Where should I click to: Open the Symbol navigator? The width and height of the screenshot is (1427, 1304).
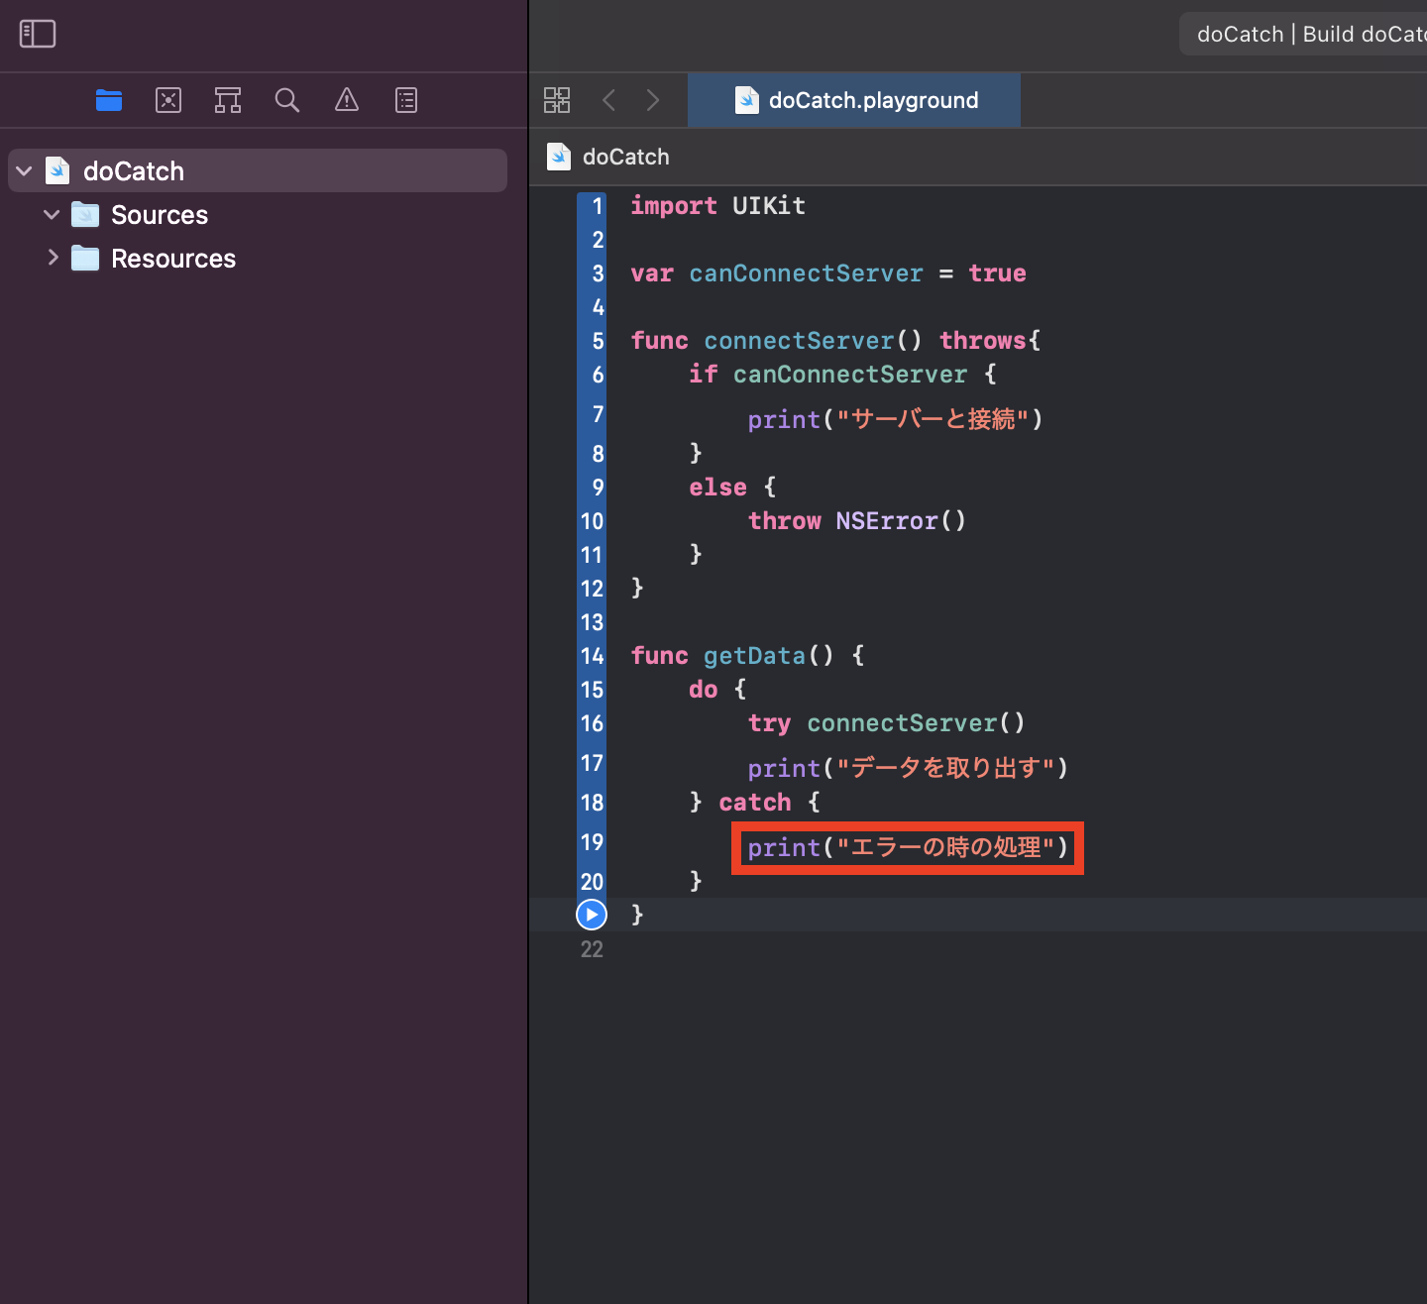tap(228, 100)
